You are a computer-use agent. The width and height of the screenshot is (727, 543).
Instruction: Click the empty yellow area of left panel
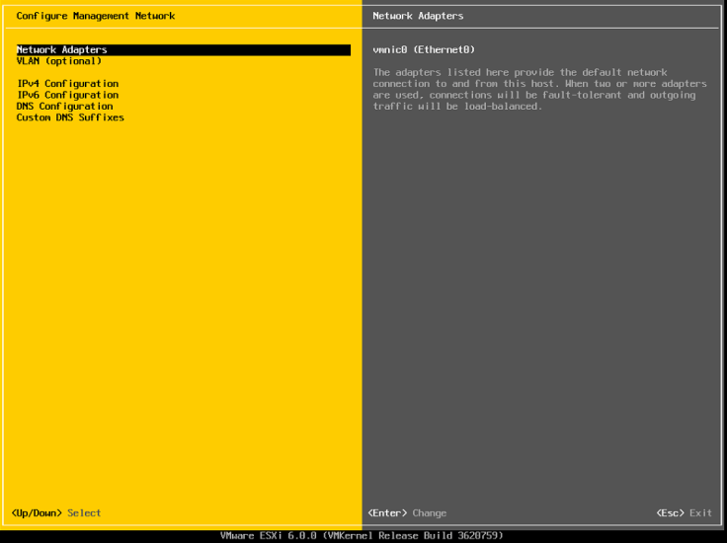click(178, 316)
